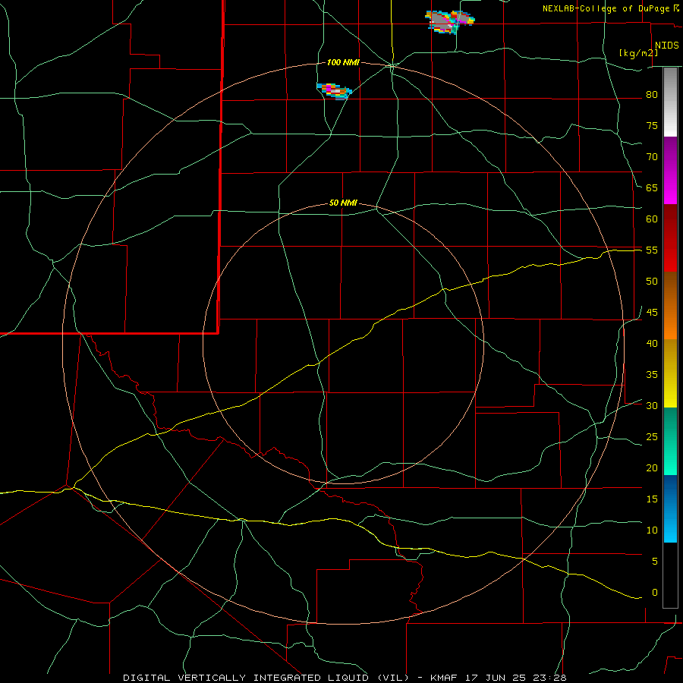
Task: Click the 30 value on the color scale
Action: point(652,405)
